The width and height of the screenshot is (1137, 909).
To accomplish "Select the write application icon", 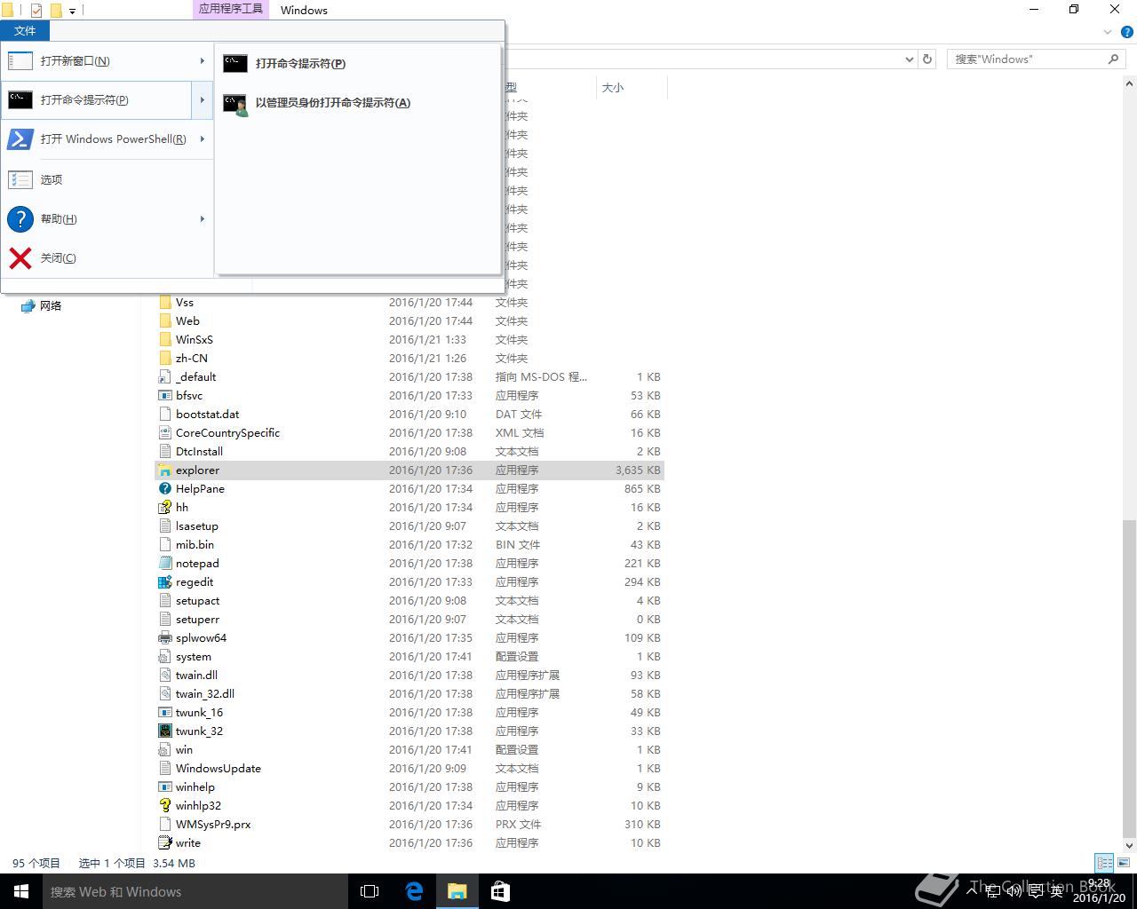I will coord(164,843).
